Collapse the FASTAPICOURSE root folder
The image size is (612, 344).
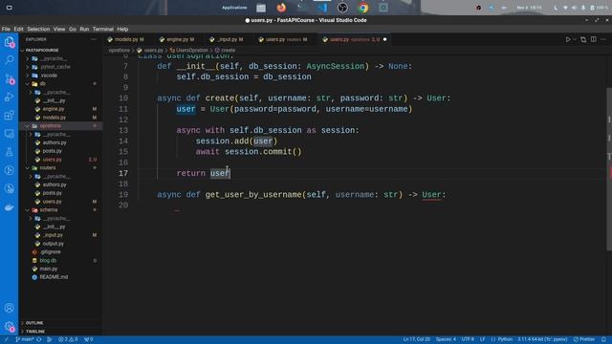42,51
